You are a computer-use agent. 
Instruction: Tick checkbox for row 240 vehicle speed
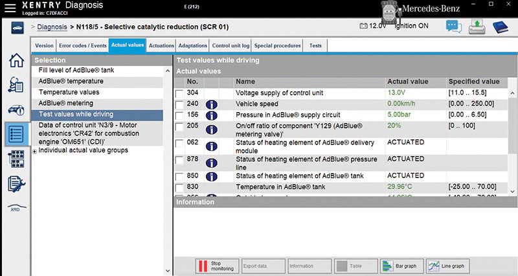click(179, 105)
